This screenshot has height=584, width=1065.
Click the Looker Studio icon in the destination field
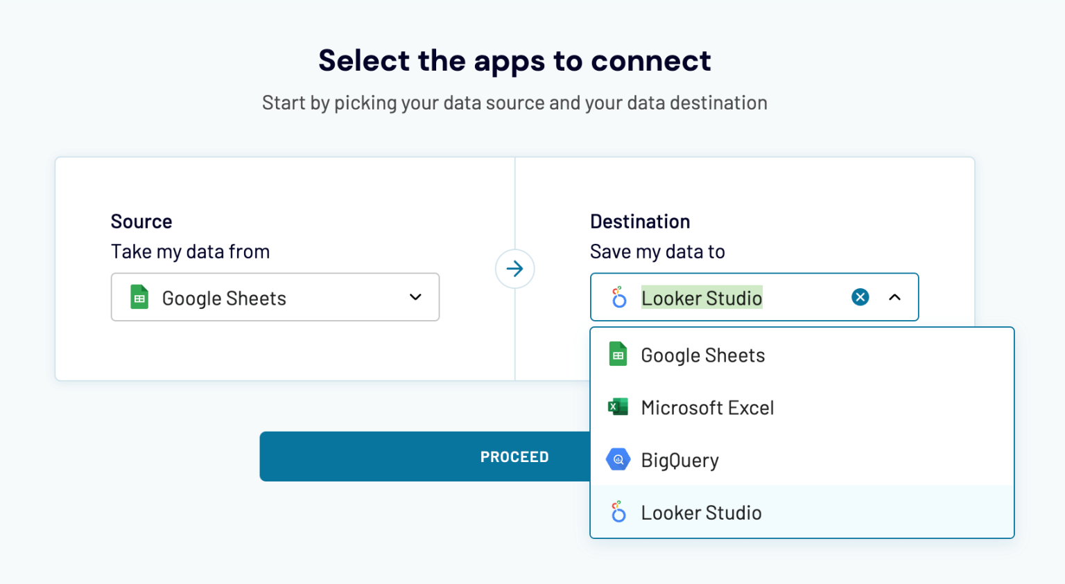tap(618, 297)
